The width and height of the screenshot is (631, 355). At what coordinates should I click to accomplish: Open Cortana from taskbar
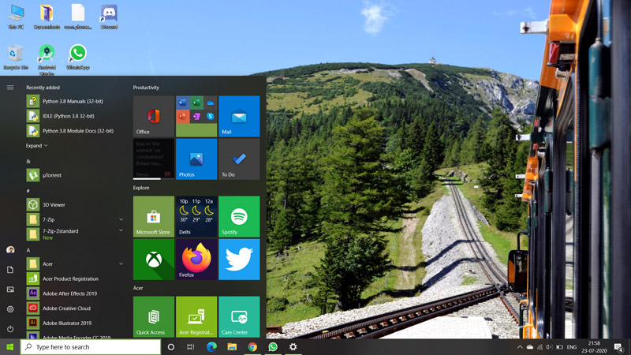pyautogui.click(x=170, y=347)
